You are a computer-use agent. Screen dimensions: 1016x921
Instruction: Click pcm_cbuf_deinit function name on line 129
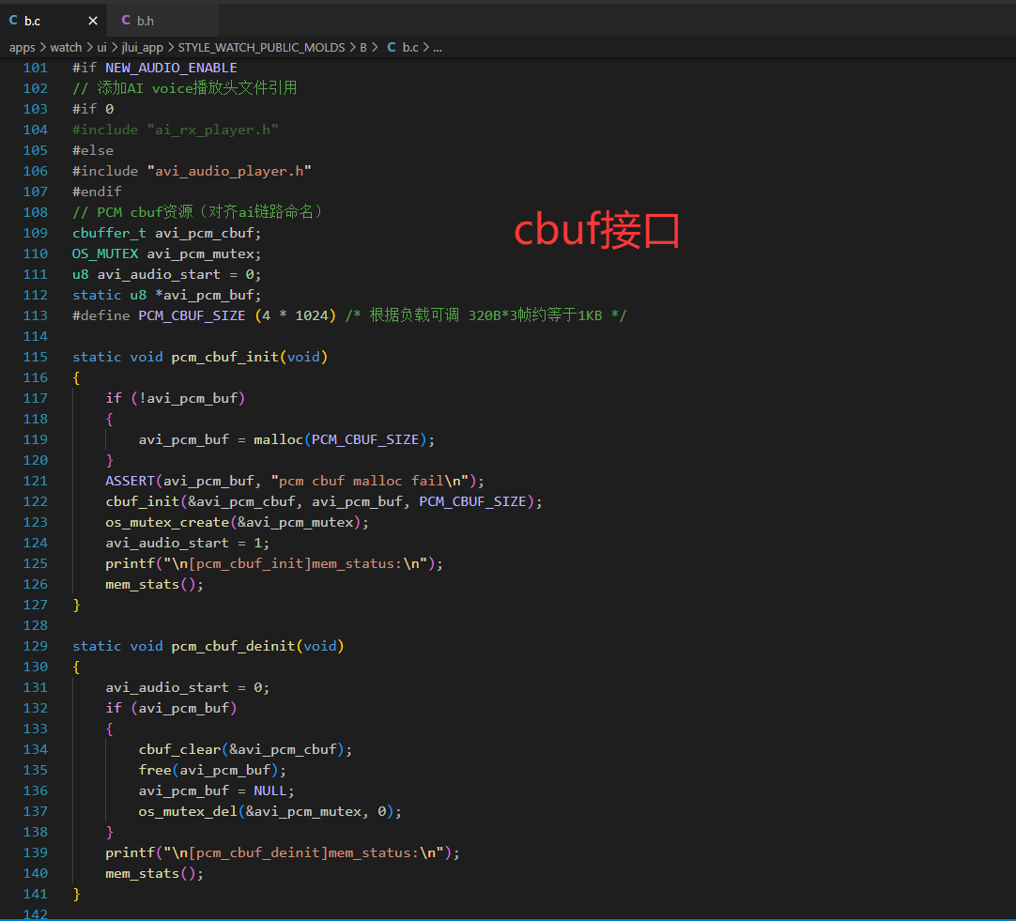(233, 646)
